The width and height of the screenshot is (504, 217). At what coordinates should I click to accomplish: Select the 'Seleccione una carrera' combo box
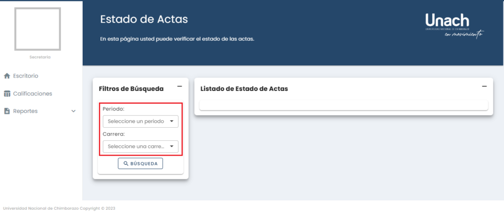pyautogui.click(x=140, y=146)
